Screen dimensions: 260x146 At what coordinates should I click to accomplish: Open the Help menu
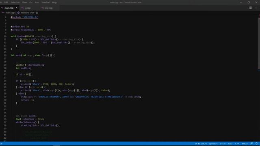click(x=54, y=2)
